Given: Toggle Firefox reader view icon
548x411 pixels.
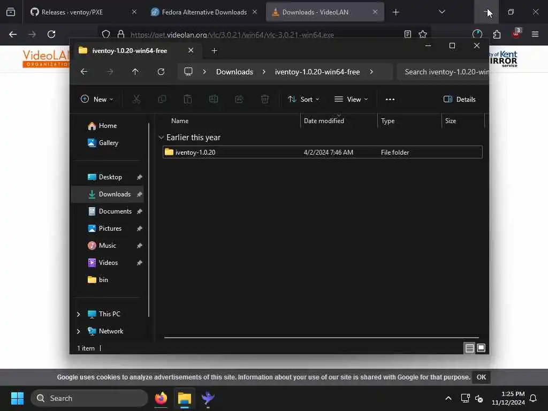Looking at the screenshot, I should tap(407, 34).
